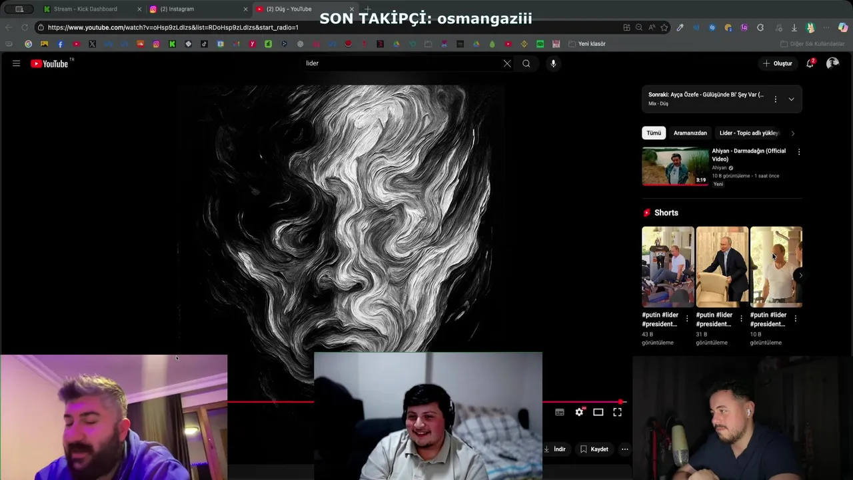Viewport: 853px width, 480px height.
Task: Click the zoom magnifier in the address bar
Action: (x=639, y=27)
